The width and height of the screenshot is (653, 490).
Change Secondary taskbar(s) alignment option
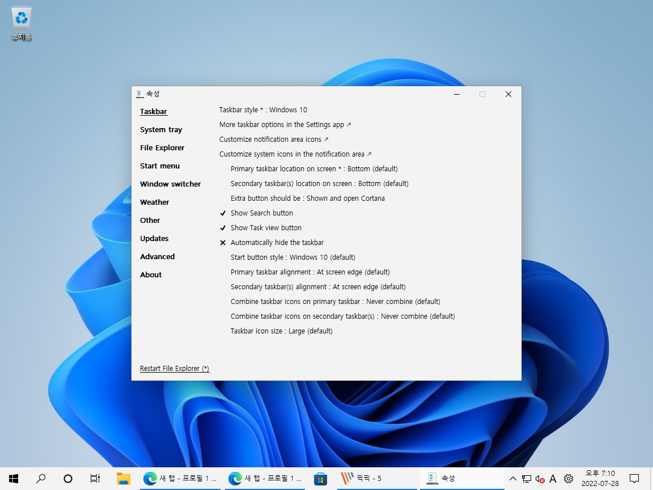coord(318,286)
